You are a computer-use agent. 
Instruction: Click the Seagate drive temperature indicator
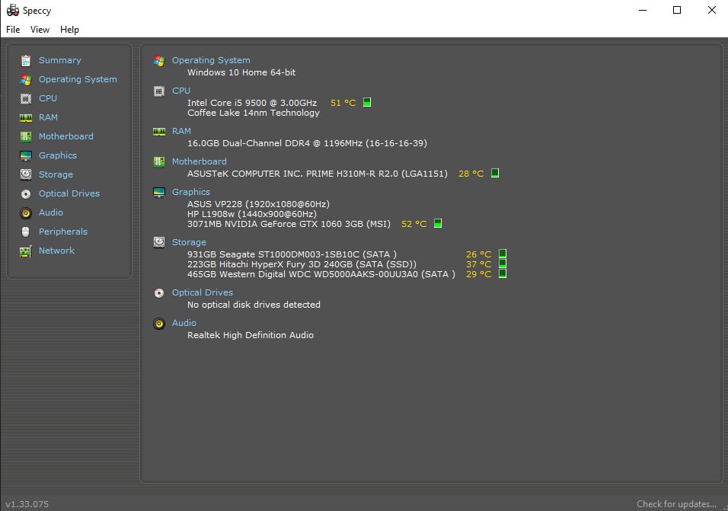[503, 254]
